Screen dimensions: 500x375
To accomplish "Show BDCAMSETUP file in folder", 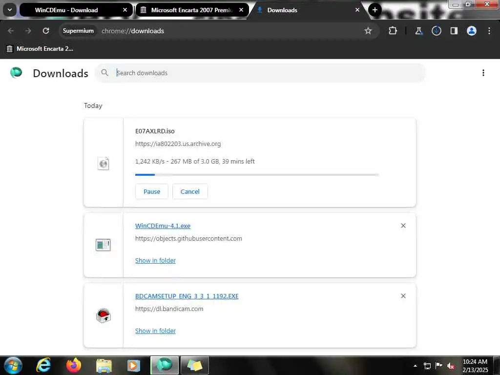I will 155,331.
